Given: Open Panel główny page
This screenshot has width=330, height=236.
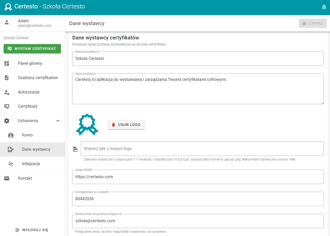Looking at the screenshot, I should (32, 63).
